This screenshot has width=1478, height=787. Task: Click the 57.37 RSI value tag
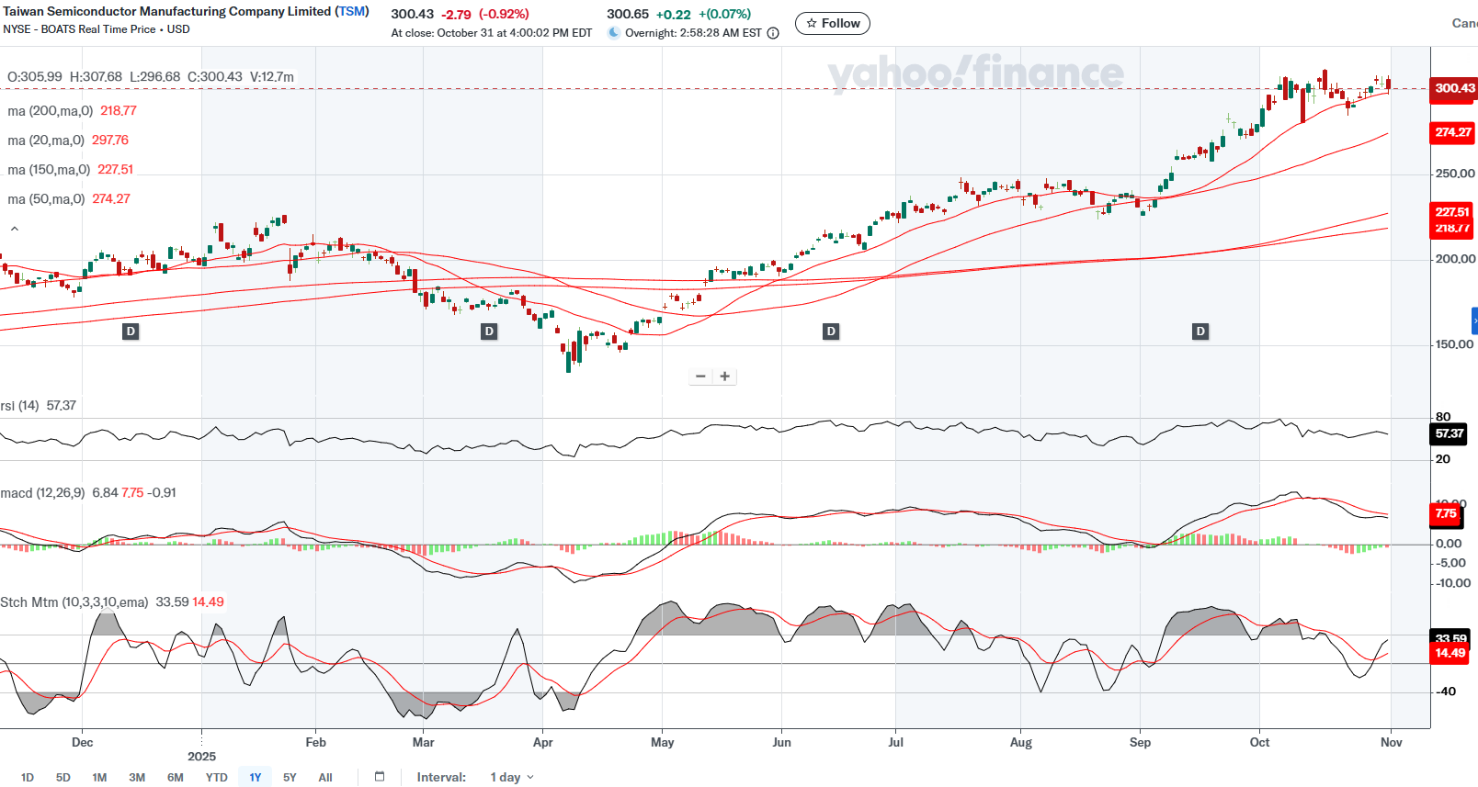click(1449, 433)
